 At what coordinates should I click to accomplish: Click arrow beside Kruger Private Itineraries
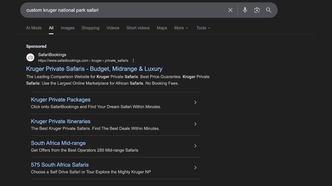click(195, 124)
